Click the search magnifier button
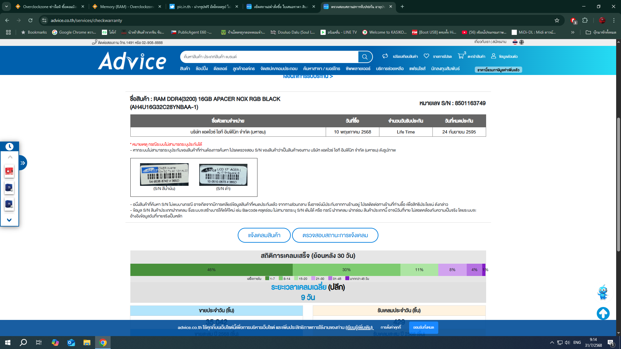 pyautogui.click(x=365, y=57)
